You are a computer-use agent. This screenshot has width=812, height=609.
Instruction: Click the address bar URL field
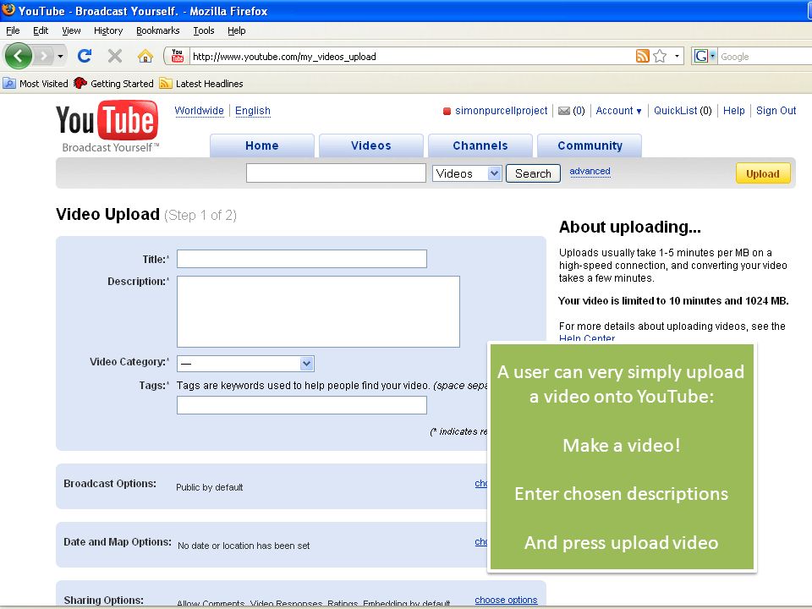click(x=412, y=57)
